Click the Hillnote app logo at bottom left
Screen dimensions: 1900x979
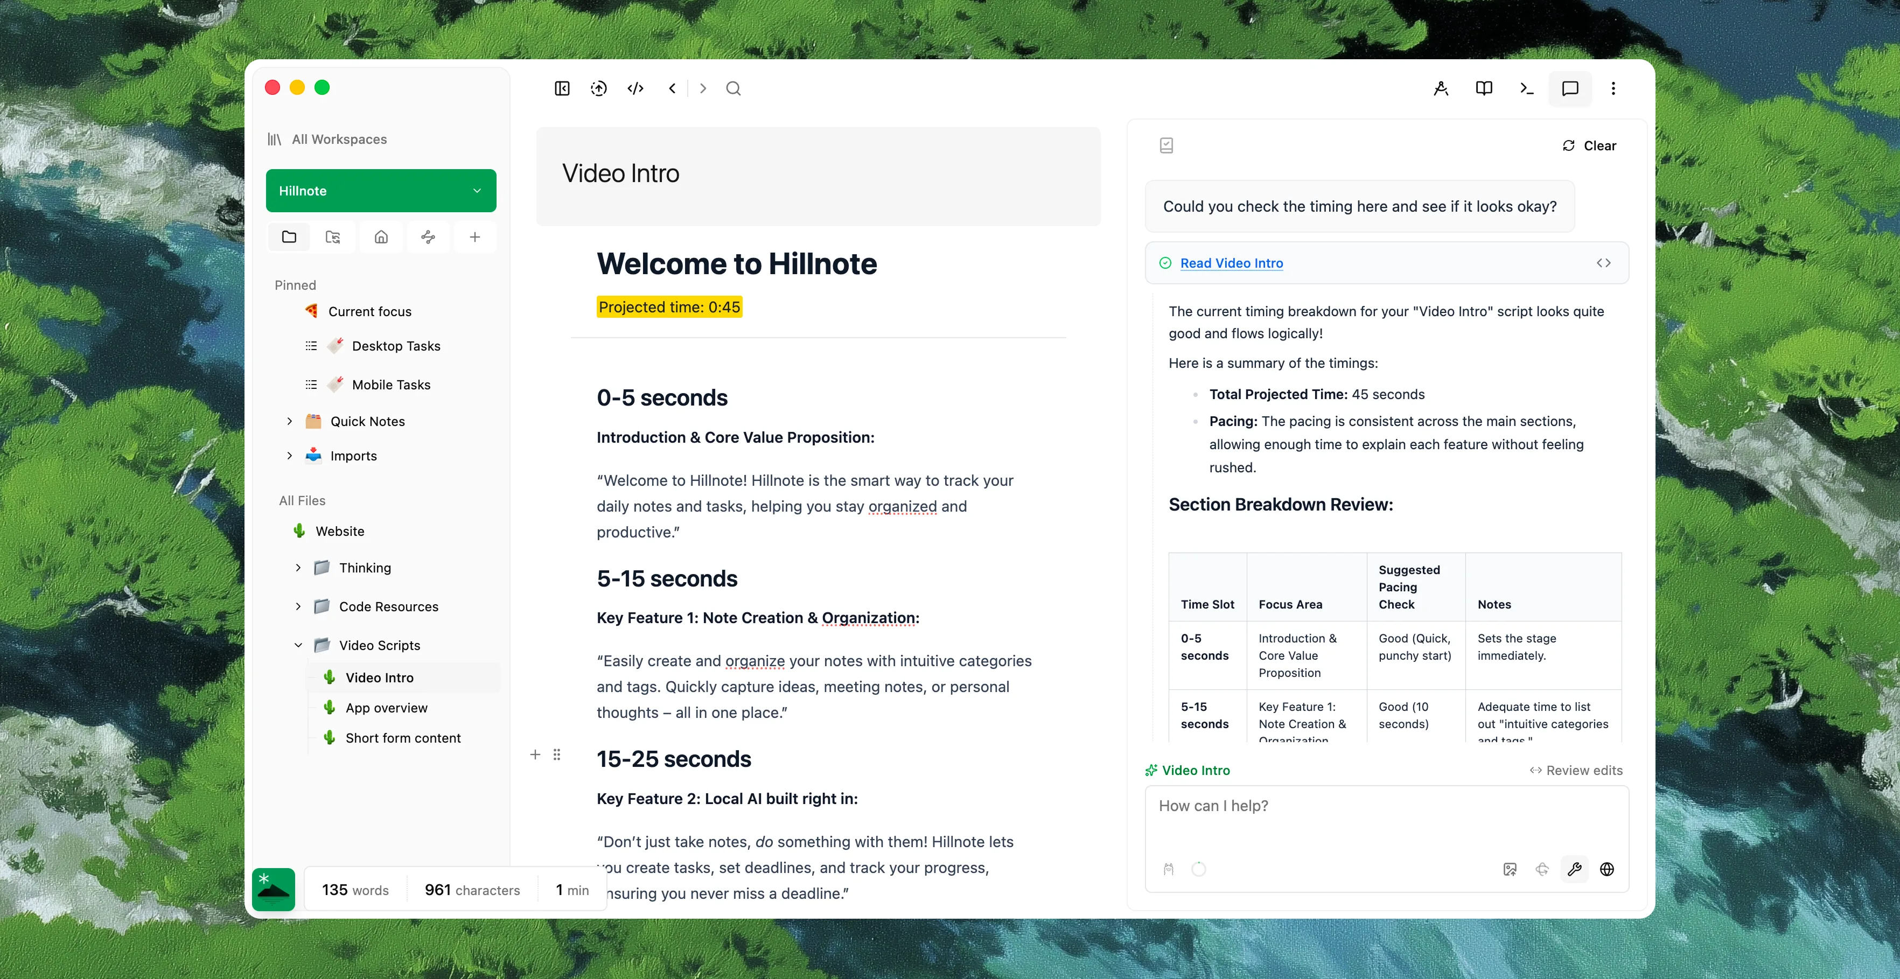coord(274,889)
